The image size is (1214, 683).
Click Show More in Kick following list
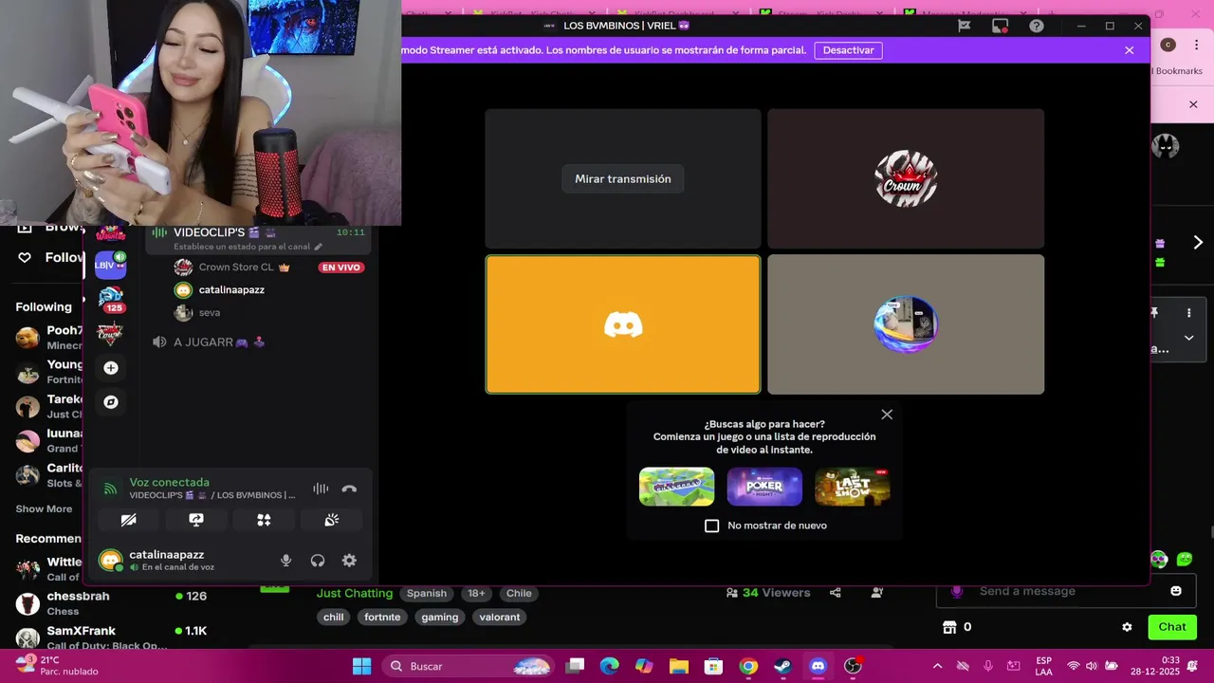44,508
